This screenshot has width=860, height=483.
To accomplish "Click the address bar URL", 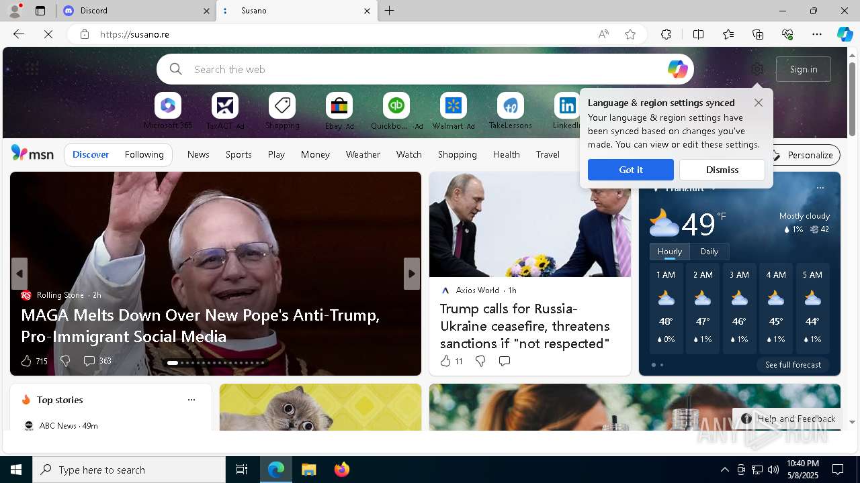I will click(134, 34).
